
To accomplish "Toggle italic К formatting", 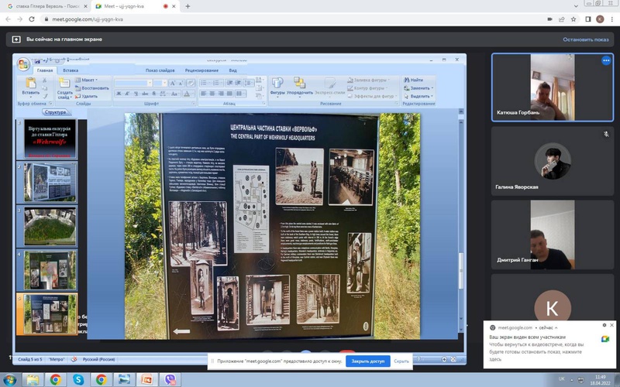I will click(127, 94).
